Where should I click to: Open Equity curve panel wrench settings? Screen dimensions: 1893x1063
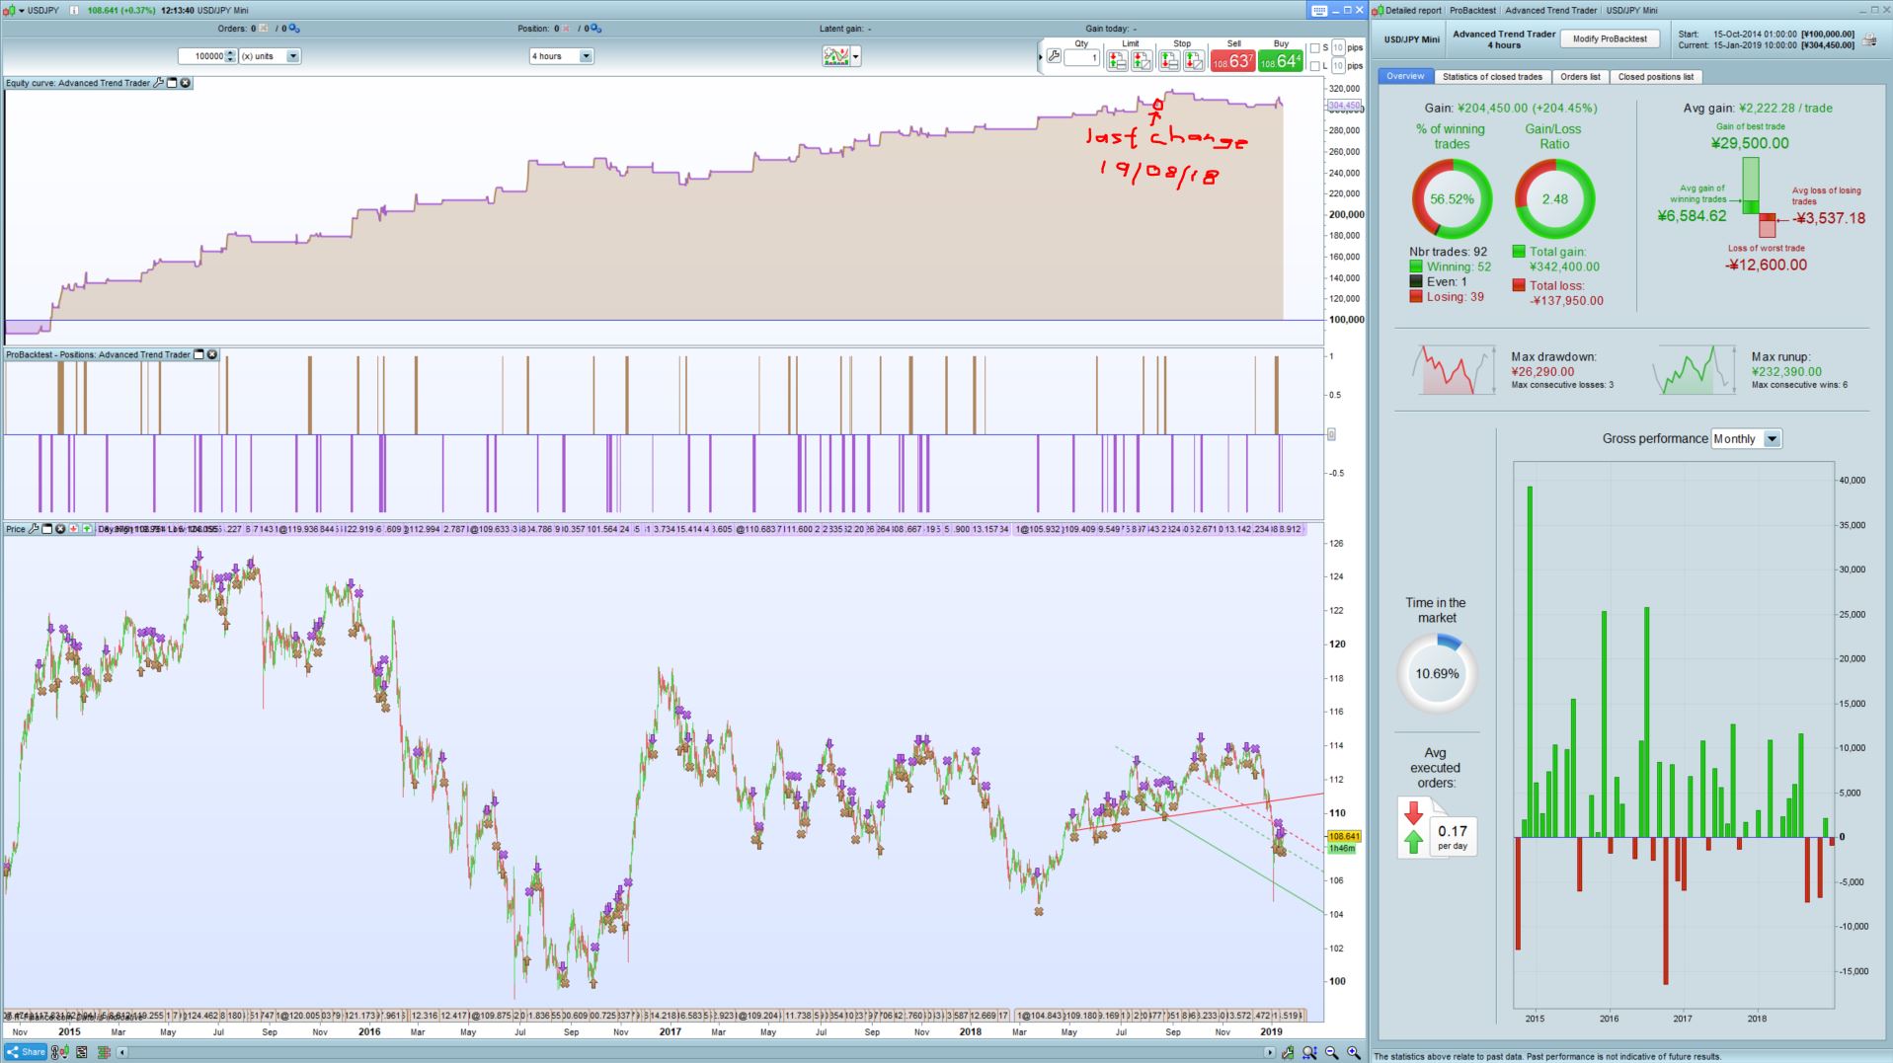point(158,83)
